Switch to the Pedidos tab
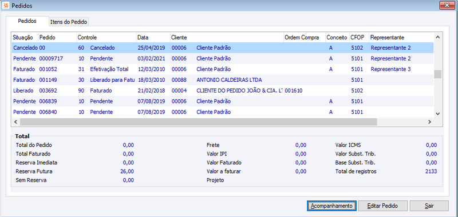The image size is (458, 217). (27, 21)
